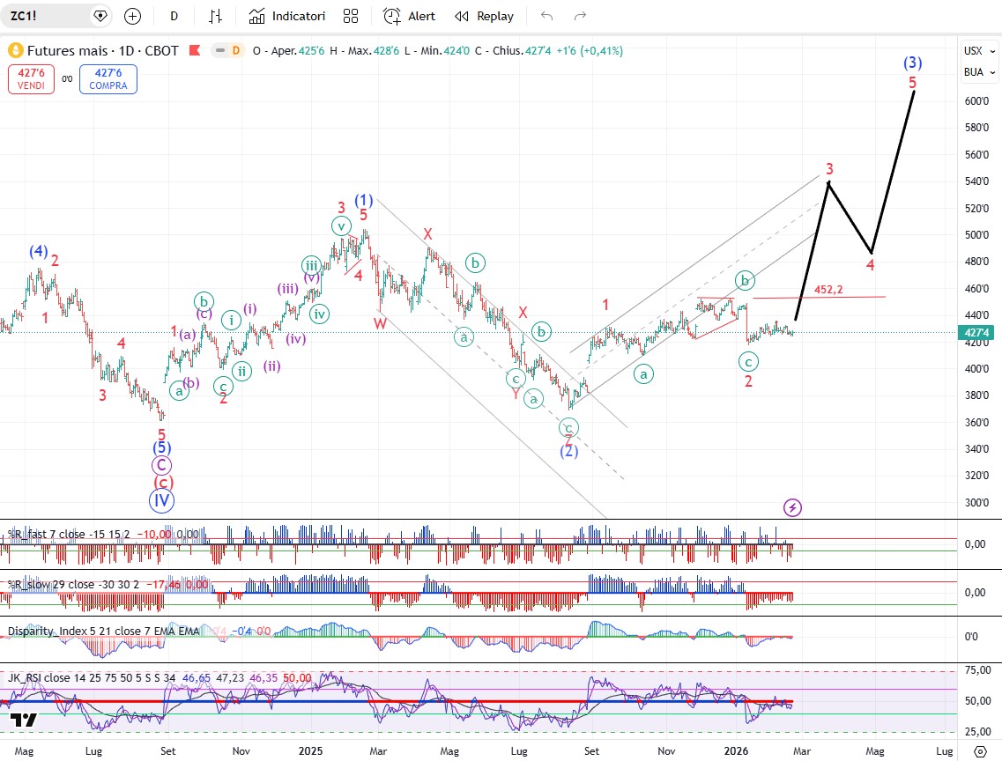
Task: Click the undo arrow
Action: point(547,16)
